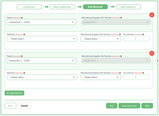Image resolution: width=159 pixels, height=116 pixels.
Task: Edit first Occurrences input field
Action: (136, 39)
